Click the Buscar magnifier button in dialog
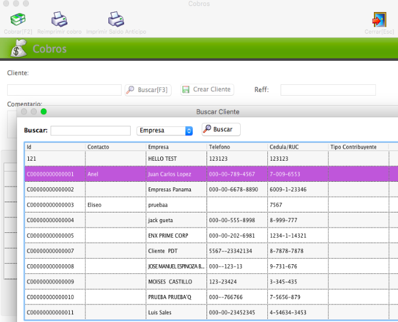398x322 pixels. click(221, 129)
